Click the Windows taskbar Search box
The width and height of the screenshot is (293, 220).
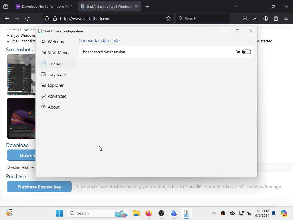pos(98,213)
